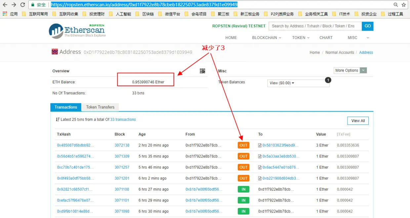Image resolution: width=410 pixels, height=218 pixels.
Task: Switch to the Token Transfers tab
Action: pos(100,107)
